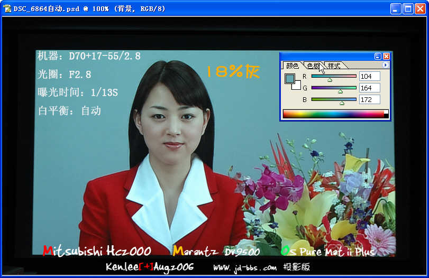429x278 pixels.
Task: Switch to the 样式 tab
Action: tap(334, 66)
